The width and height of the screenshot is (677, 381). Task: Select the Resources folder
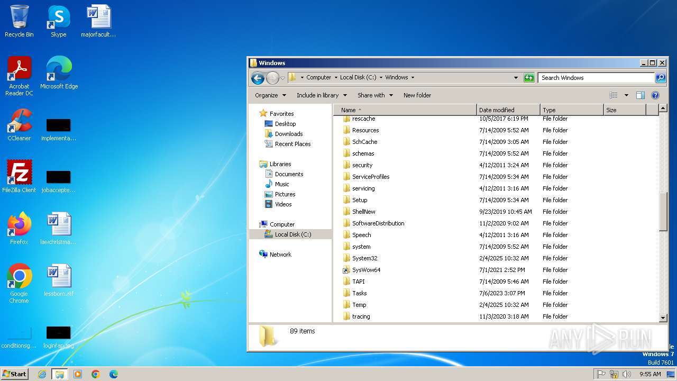click(x=365, y=130)
